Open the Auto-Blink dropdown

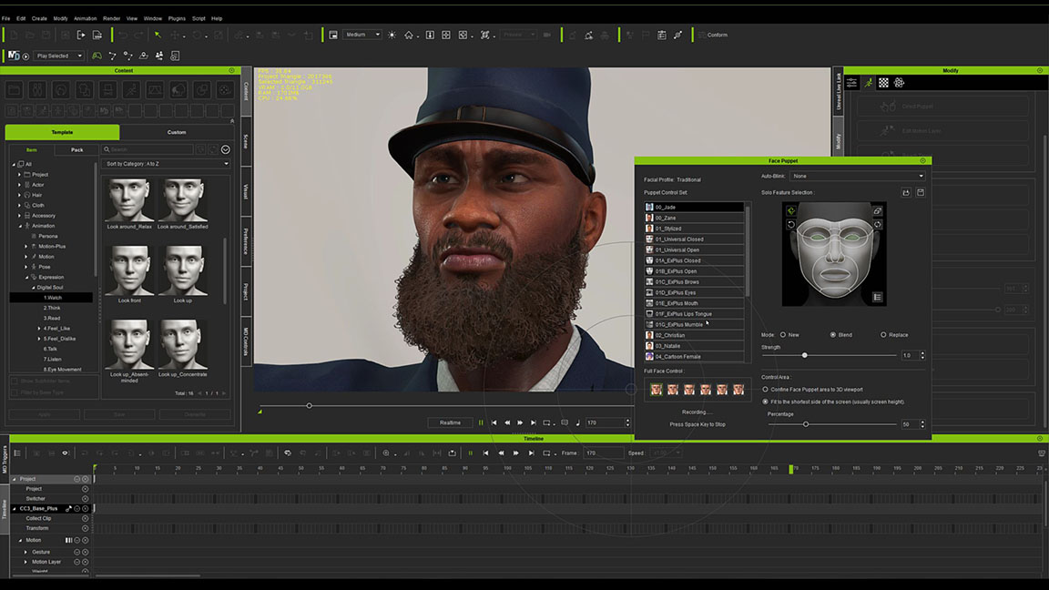click(x=858, y=176)
